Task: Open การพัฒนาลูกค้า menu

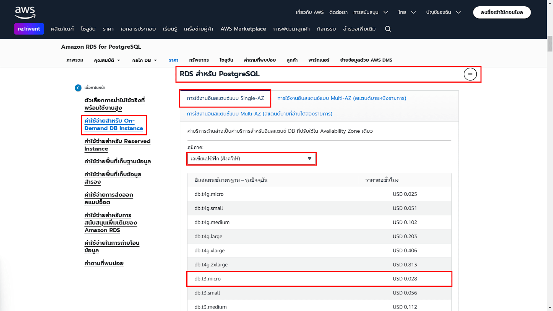Action: pos(291,29)
